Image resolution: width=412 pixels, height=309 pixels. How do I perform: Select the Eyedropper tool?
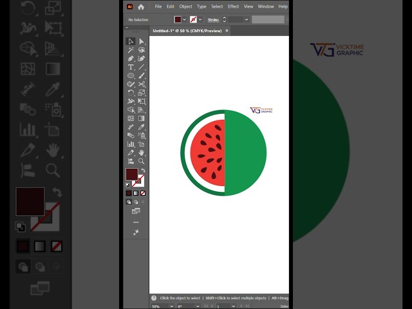click(142, 127)
